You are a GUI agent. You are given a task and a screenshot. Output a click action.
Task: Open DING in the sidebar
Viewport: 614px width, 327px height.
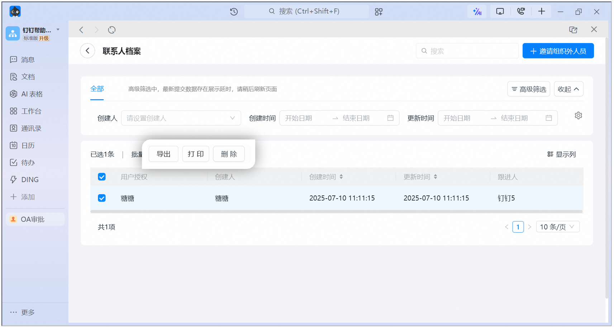24,180
